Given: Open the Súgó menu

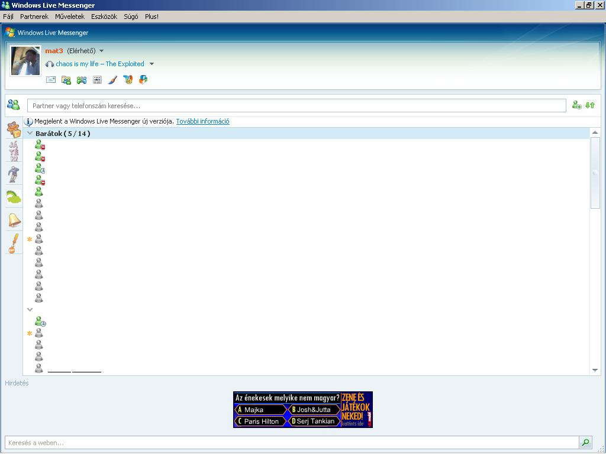Looking at the screenshot, I should (x=131, y=17).
